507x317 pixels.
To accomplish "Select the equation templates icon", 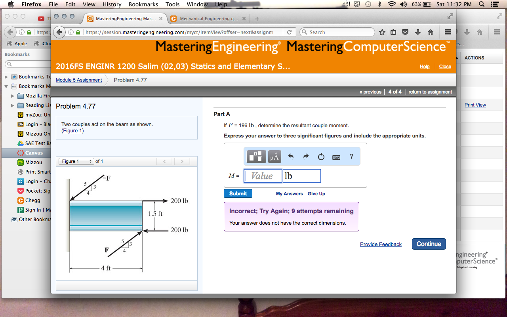I will click(256, 156).
